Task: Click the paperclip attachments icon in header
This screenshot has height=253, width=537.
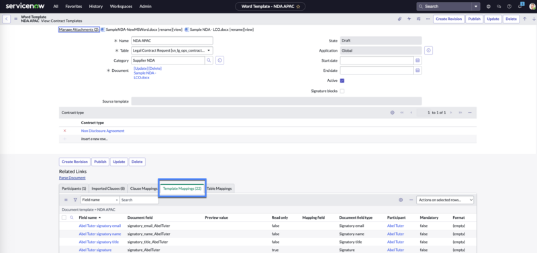Action: pos(399,19)
